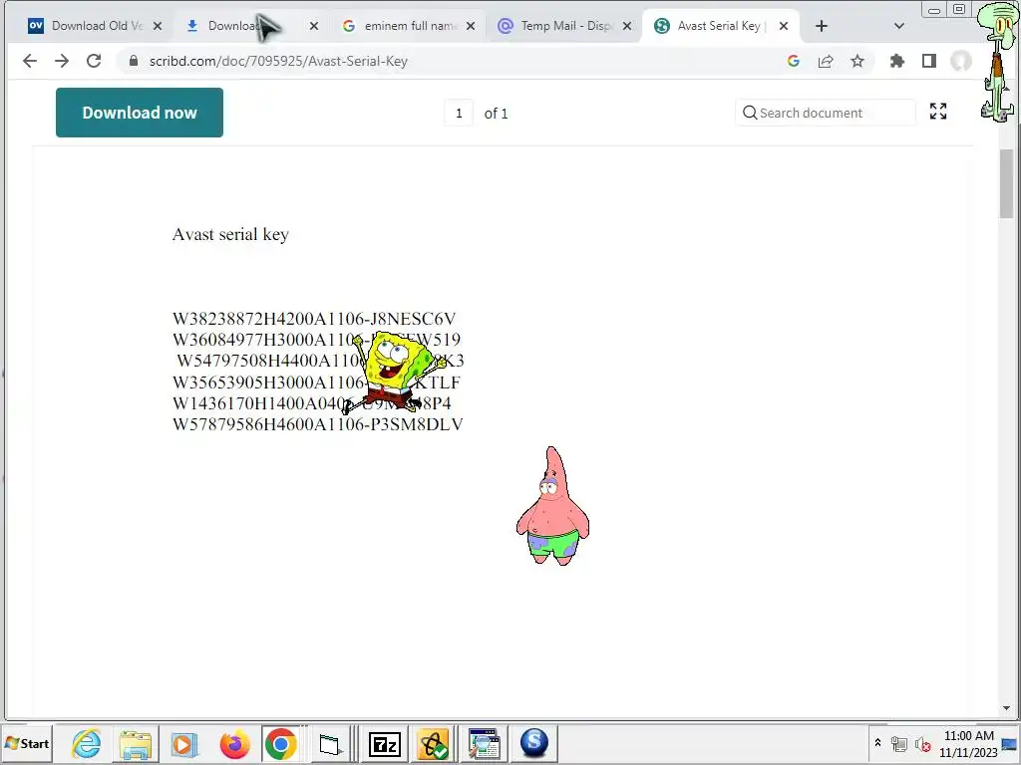Click the Squidward desktop character
1021x765 pixels.
(998, 62)
